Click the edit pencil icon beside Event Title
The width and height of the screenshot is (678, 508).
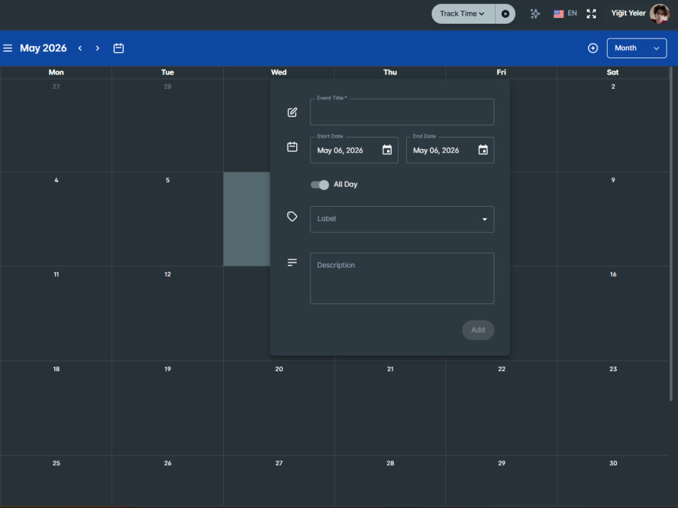click(x=292, y=112)
